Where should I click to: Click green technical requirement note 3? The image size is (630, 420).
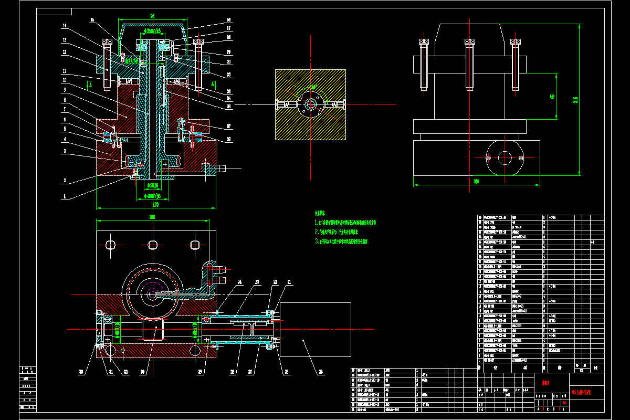(x=342, y=242)
